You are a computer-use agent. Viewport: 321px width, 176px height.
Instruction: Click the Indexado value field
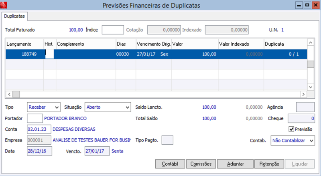227,30
